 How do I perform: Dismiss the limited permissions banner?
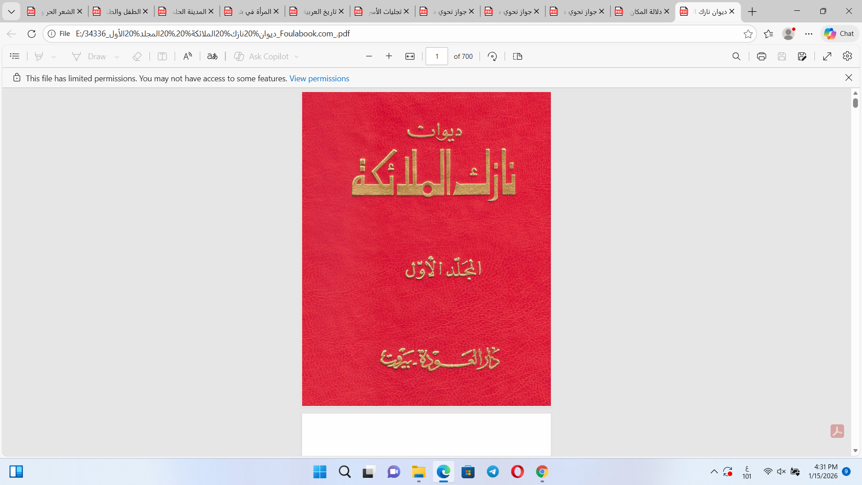(849, 78)
